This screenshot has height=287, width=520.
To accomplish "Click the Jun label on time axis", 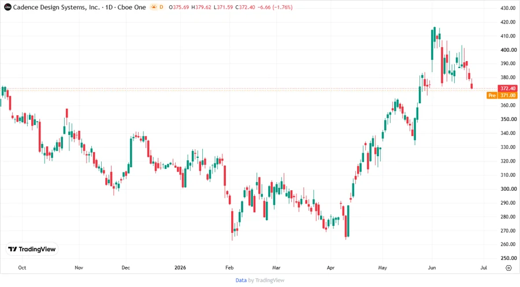I will point(432,267).
